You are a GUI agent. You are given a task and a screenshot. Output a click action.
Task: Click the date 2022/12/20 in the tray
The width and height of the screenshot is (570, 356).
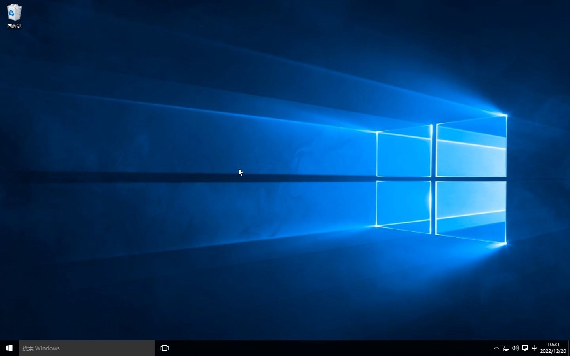click(553, 351)
